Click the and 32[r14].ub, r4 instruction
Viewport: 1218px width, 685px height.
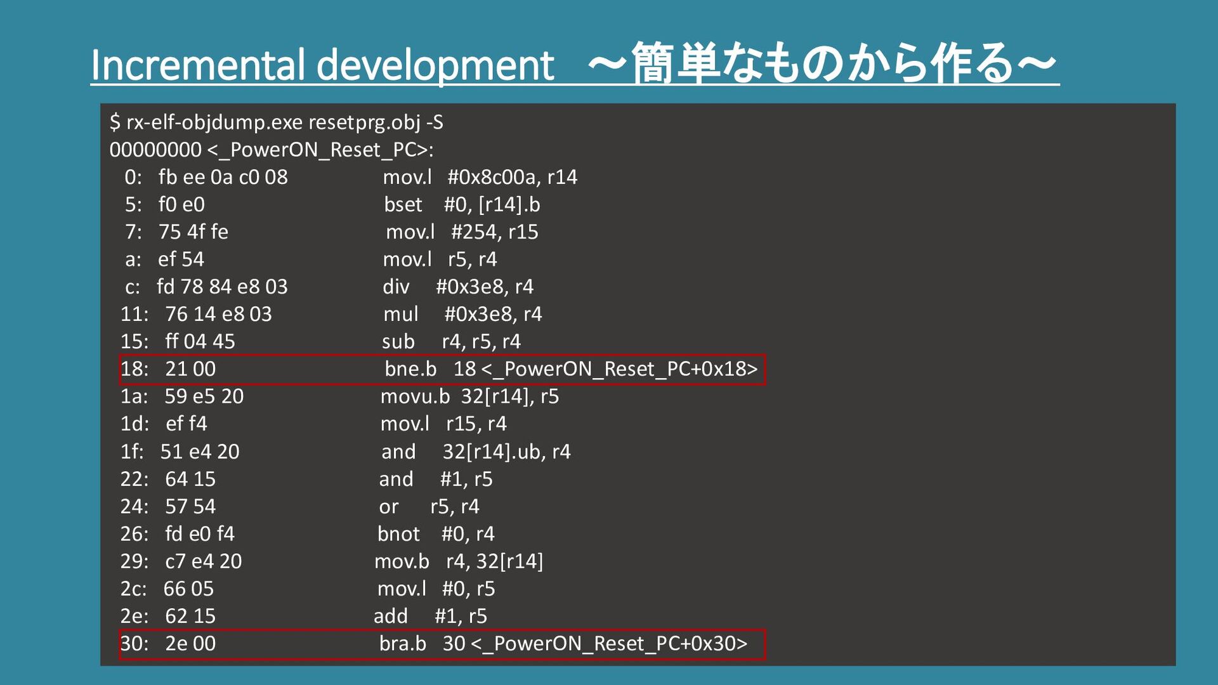click(475, 452)
